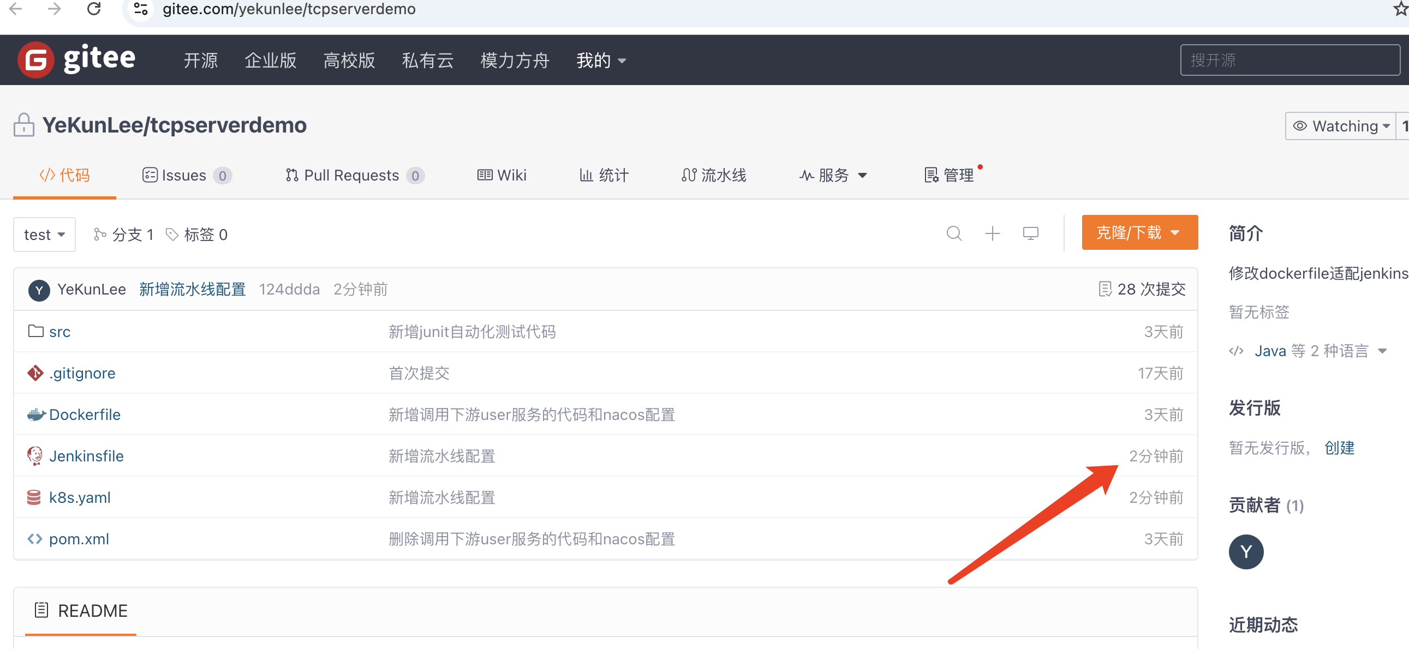The image size is (1409, 649).
Task: Expand the 克隆/下载 dropdown button
Action: click(1139, 232)
